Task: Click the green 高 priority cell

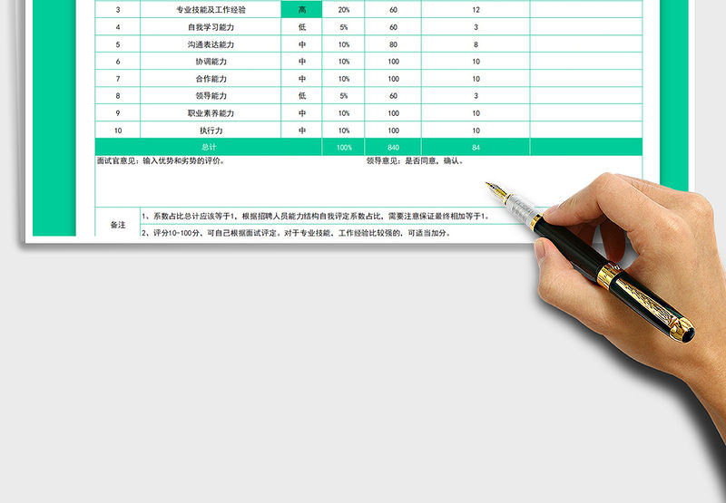Action: (x=301, y=10)
